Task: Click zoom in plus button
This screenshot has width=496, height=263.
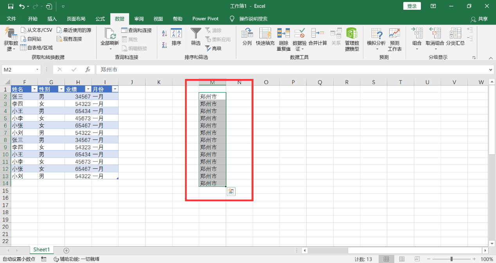Action: 473,259
